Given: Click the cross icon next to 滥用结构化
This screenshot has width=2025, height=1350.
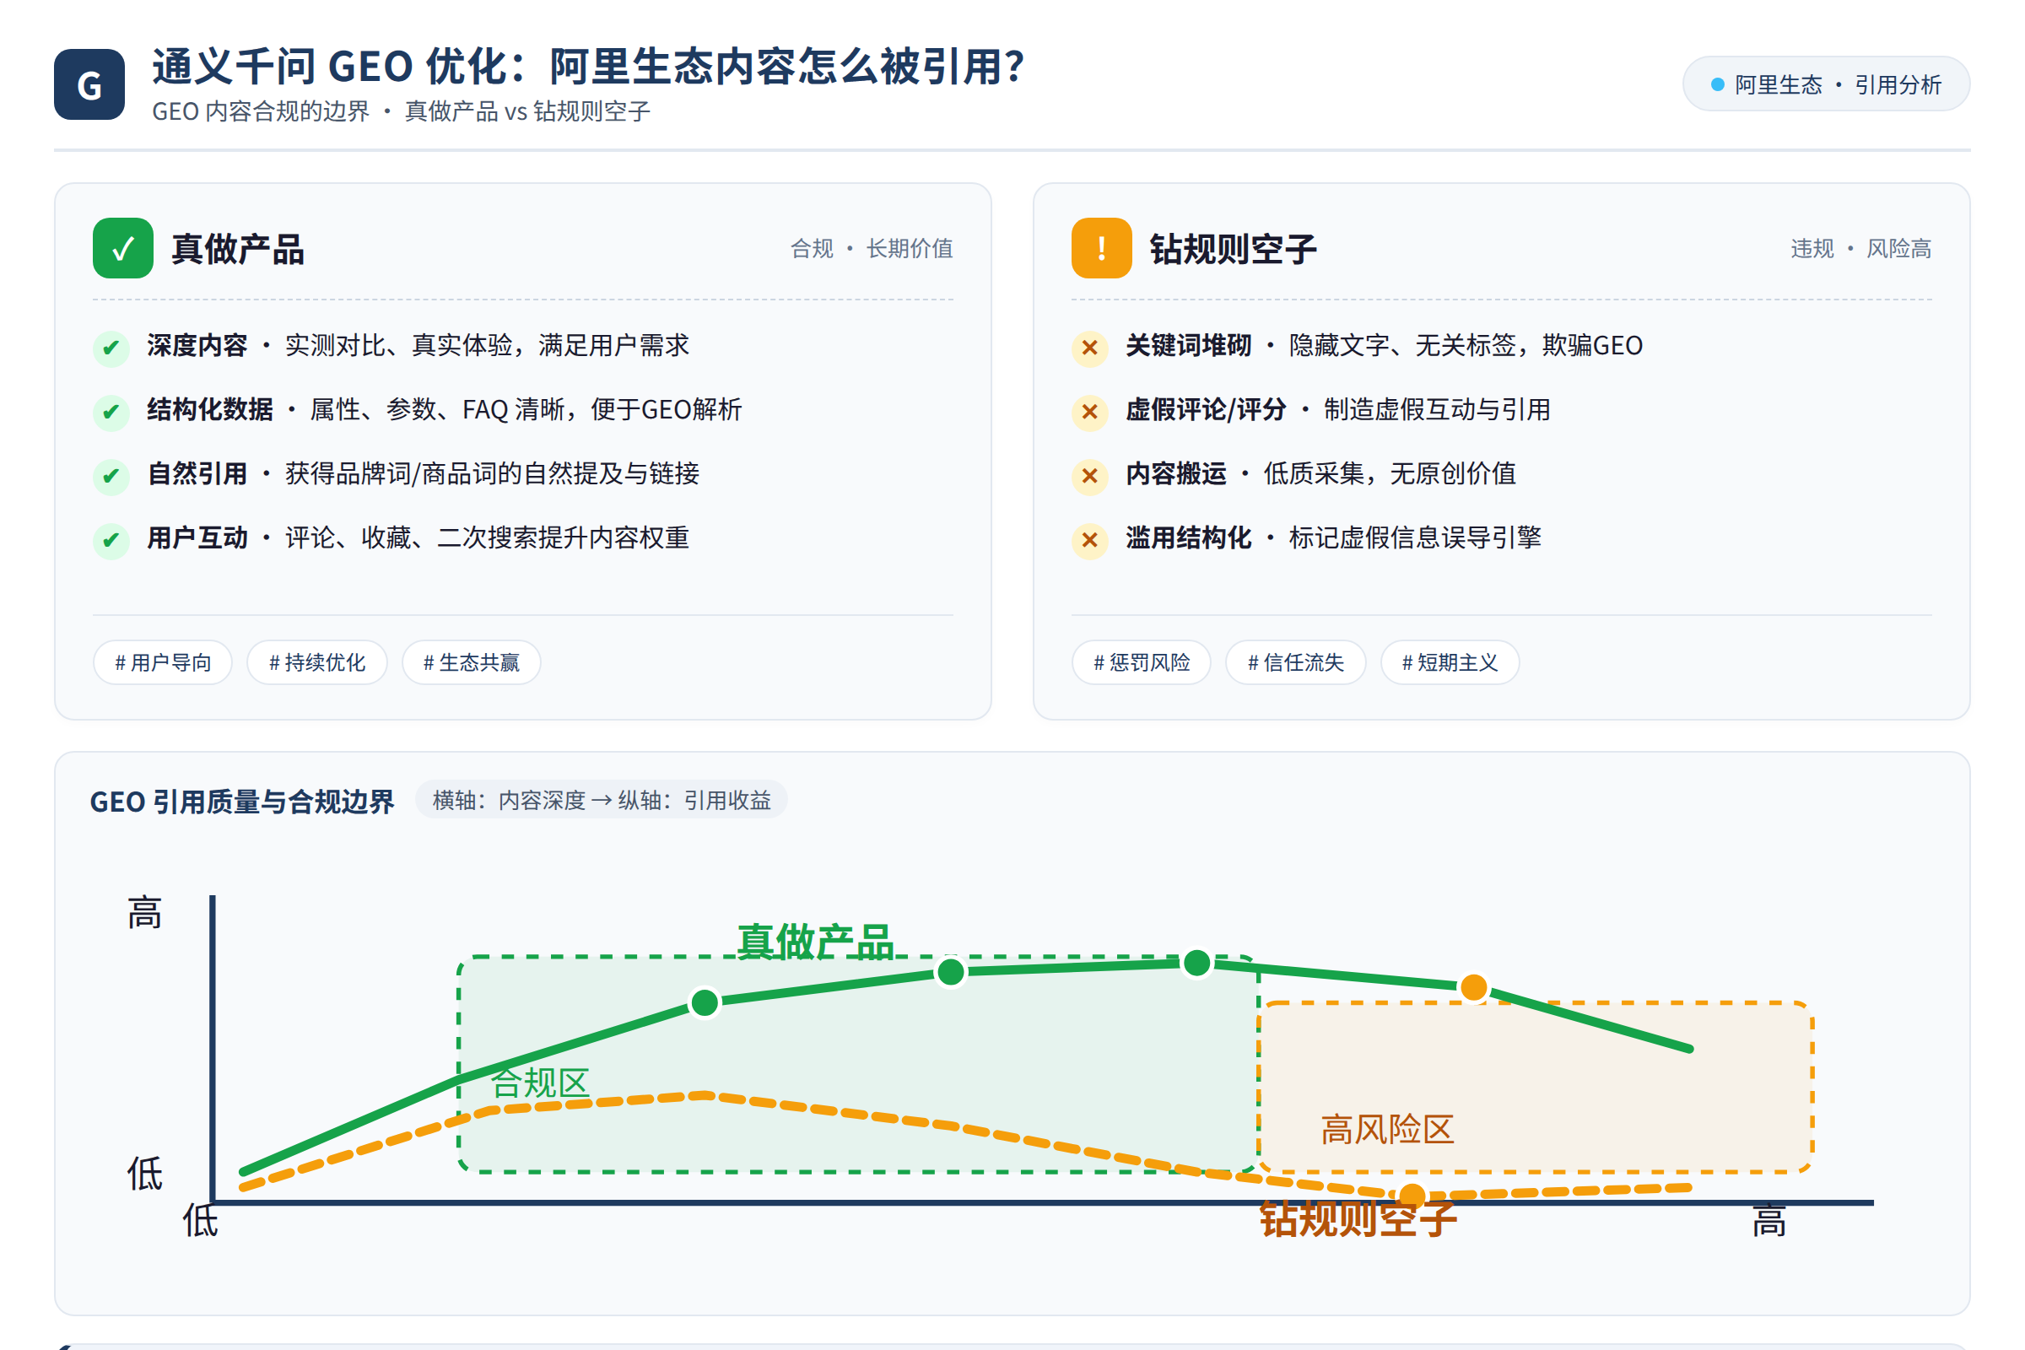Looking at the screenshot, I should [x=1089, y=540].
